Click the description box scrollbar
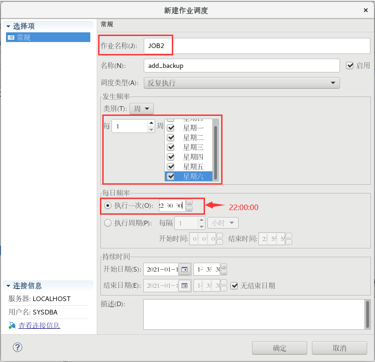 (368, 314)
